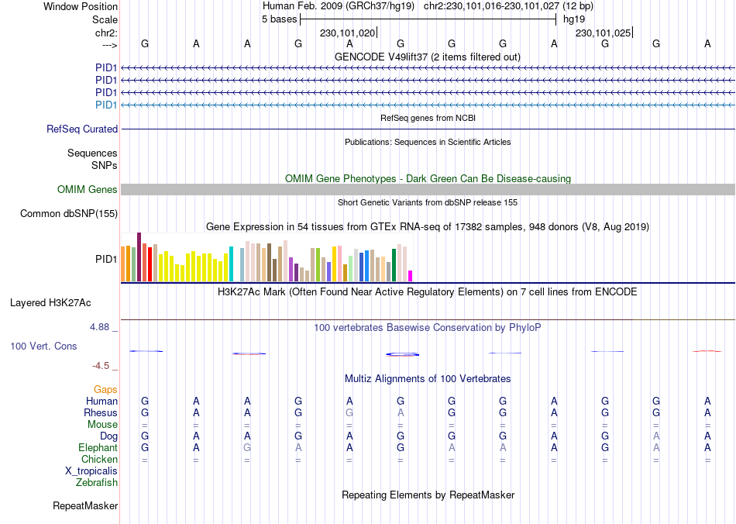
Task: Click the dark green GTEx expression bar
Action: (x=394, y=265)
